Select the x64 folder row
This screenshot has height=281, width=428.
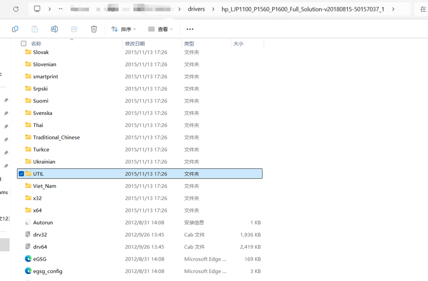pos(37,210)
